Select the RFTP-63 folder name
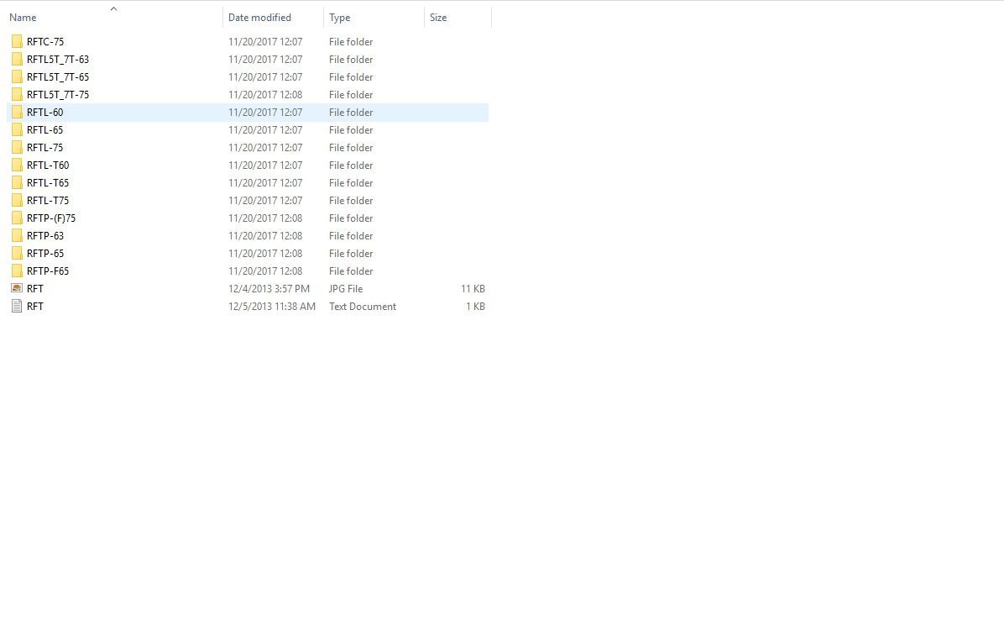This screenshot has width=1004, height=620. point(45,236)
